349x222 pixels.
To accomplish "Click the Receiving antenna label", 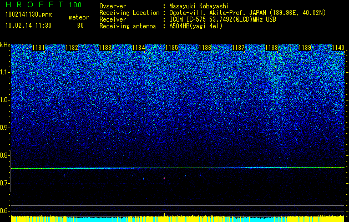I will [x=128, y=26].
